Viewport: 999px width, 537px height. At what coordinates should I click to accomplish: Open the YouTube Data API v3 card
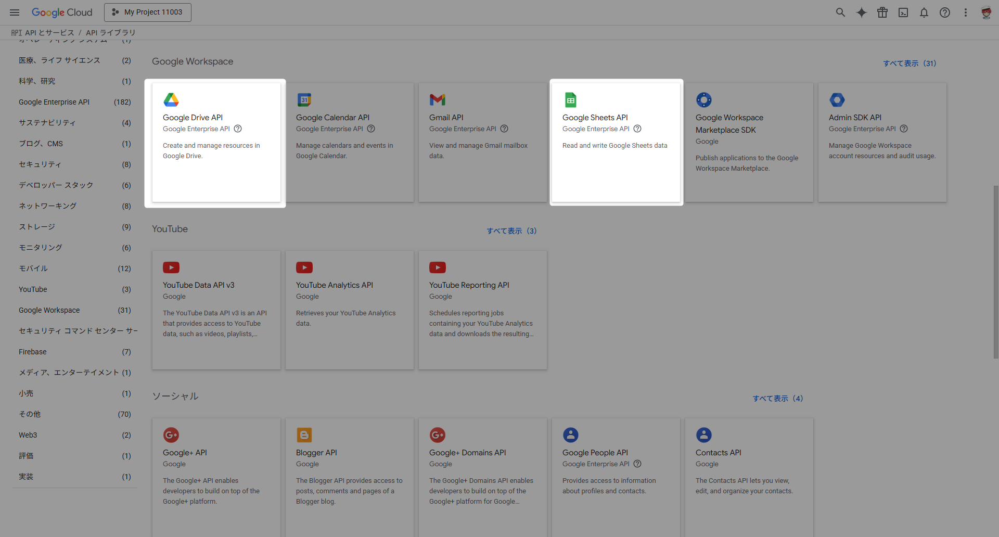[216, 310]
